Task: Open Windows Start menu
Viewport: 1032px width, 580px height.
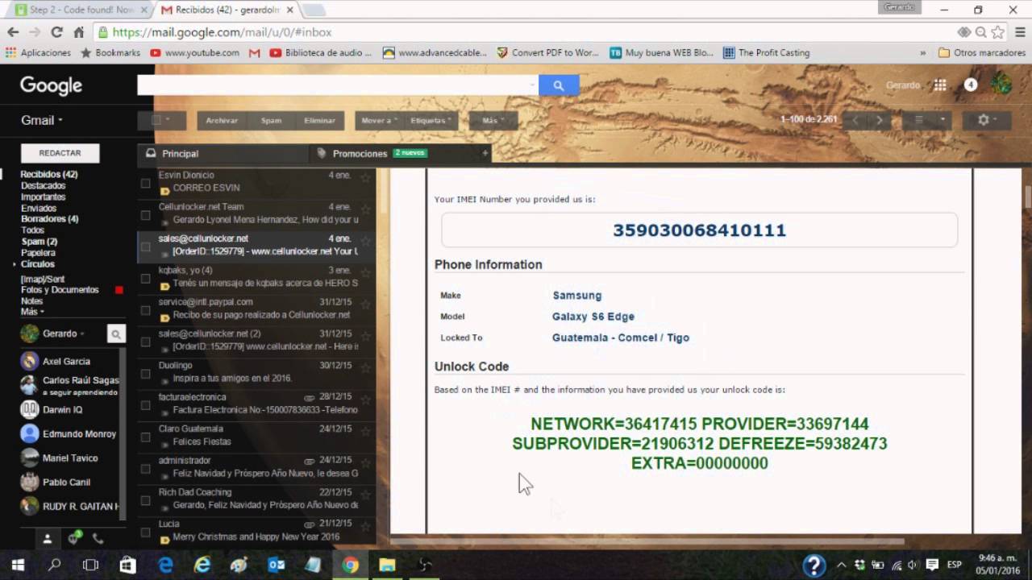Action: (18, 565)
